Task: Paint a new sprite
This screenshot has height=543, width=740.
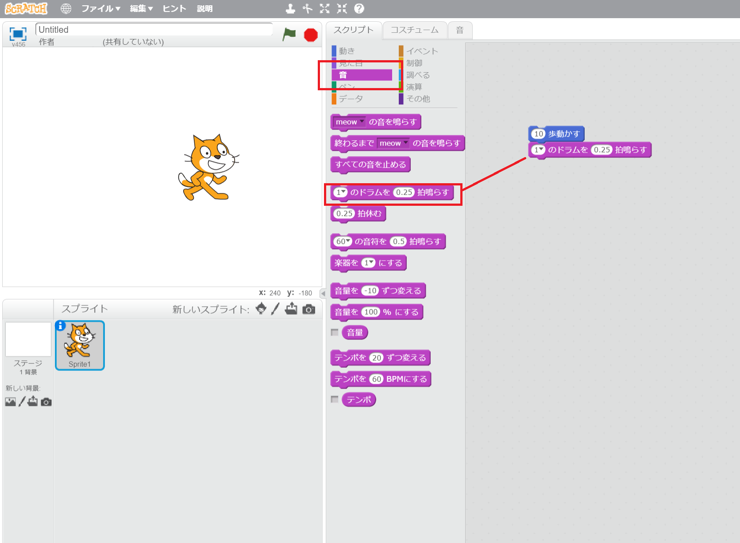Action: (x=275, y=308)
